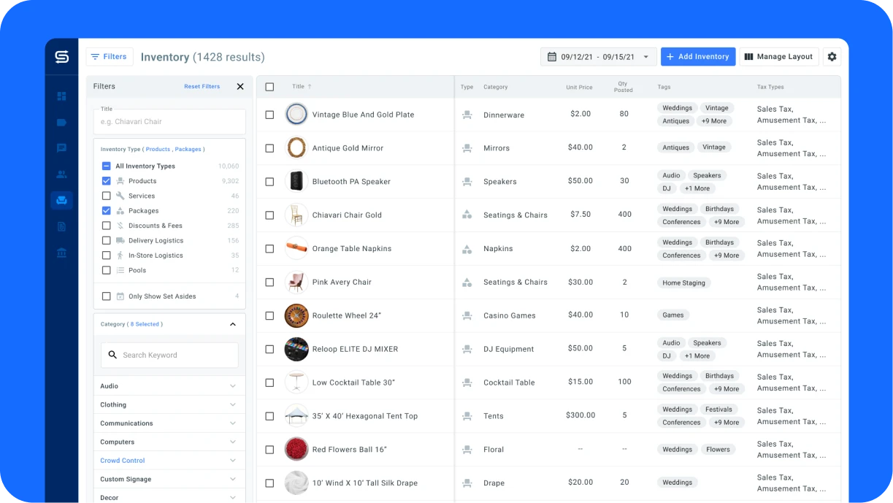Open the contacts people icon in sidebar
This screenshot has width=893, height=503.
click(61, 174)
